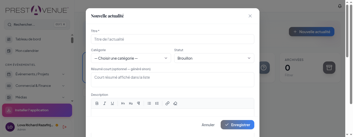
Task: Apply Heading 1 style
Action: click(x=123, y=103)
